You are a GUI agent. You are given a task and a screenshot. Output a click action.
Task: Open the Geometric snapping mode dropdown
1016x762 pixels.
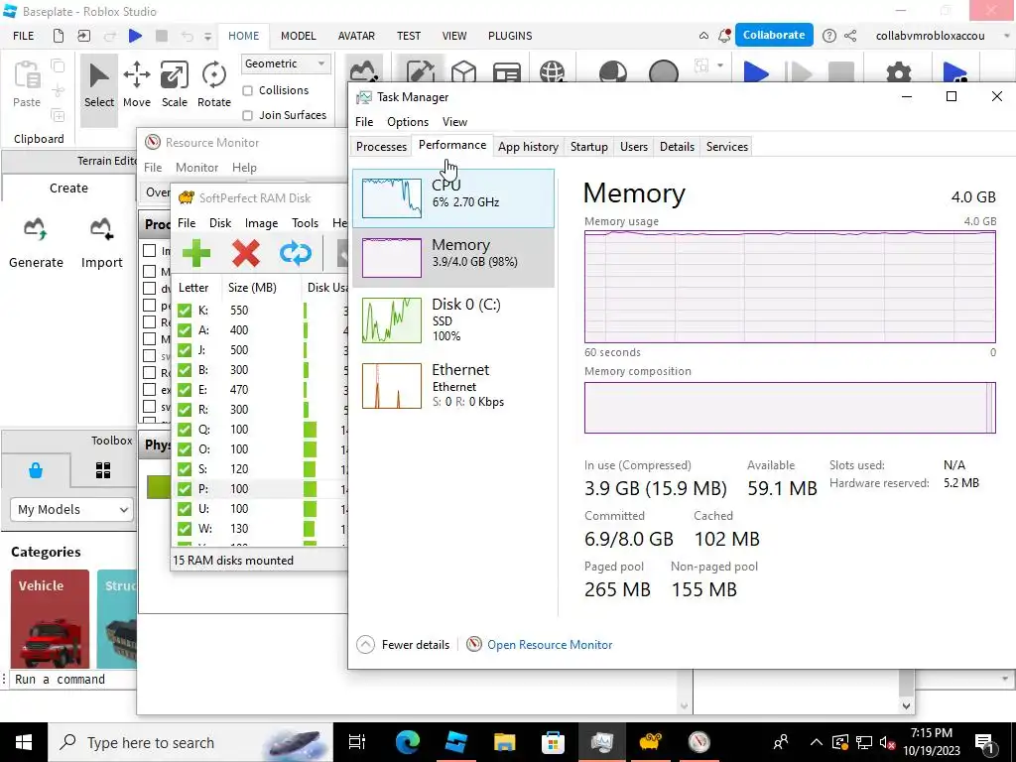pos(286,63)
